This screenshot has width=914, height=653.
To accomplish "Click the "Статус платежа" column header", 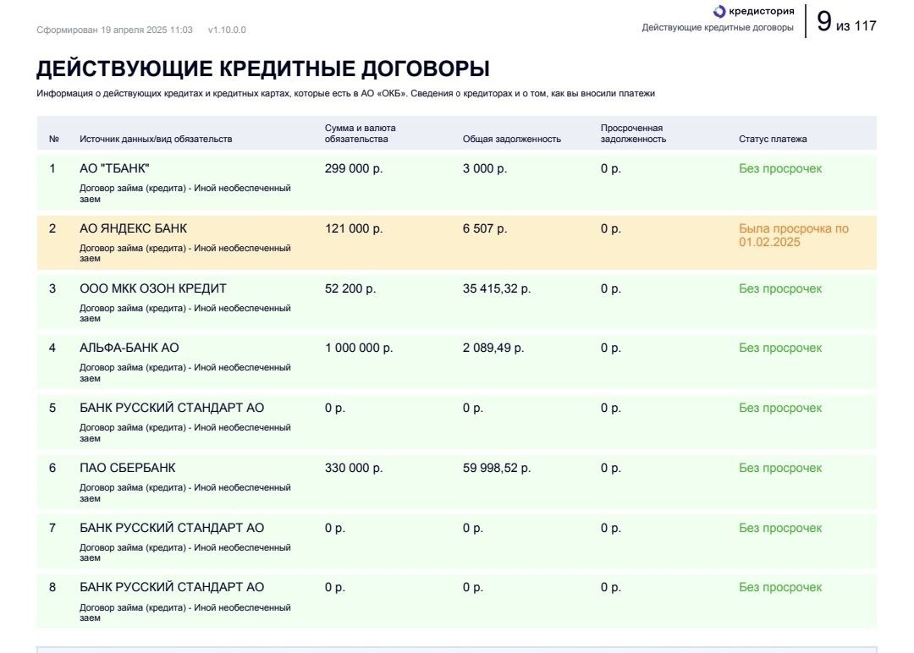I will pos(773,139).
